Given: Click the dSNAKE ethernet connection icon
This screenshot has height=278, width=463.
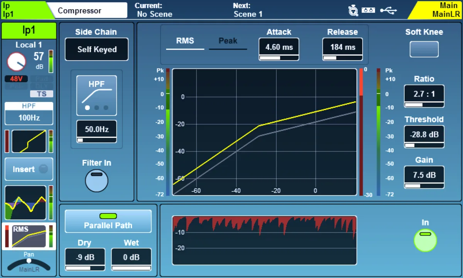Looking at the screenshot, I should pyautogui.click(x=353, y=10).
